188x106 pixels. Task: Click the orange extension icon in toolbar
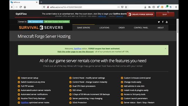162,7
